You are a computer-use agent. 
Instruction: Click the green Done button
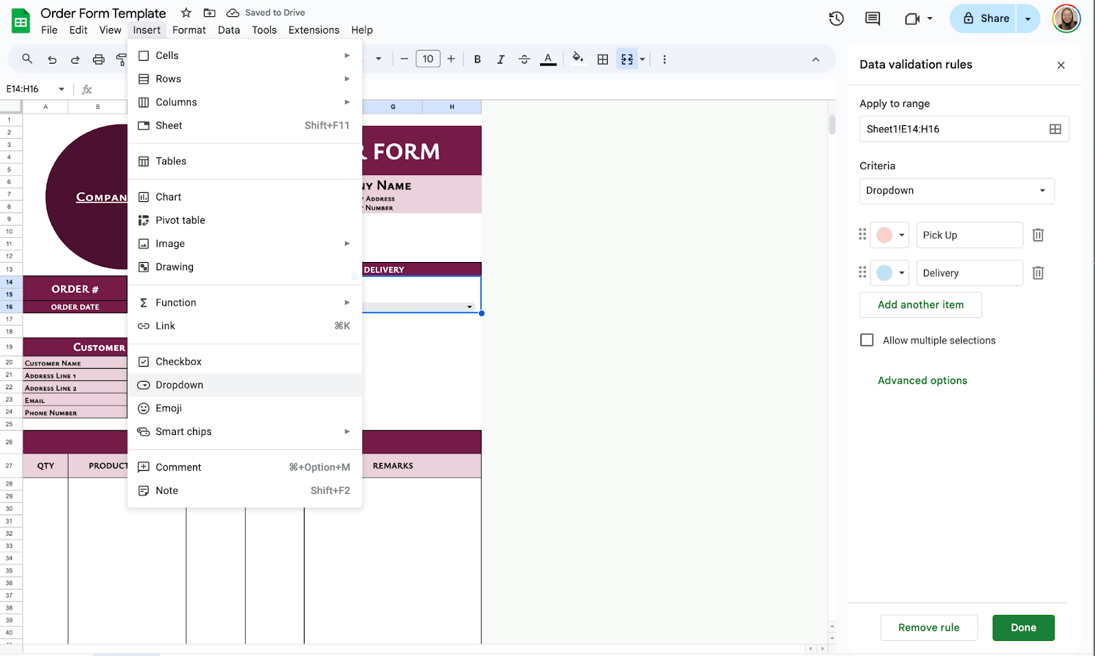point(1022,627)
